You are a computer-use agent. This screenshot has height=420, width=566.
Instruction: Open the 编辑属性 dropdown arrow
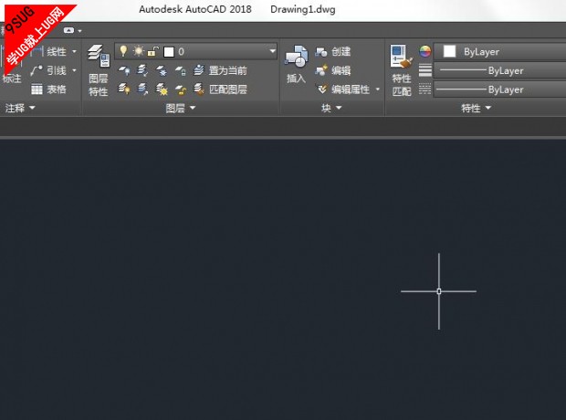[378, 89]
